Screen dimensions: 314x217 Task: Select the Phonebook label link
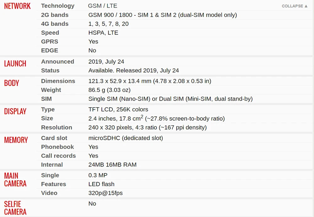(57, 147)
